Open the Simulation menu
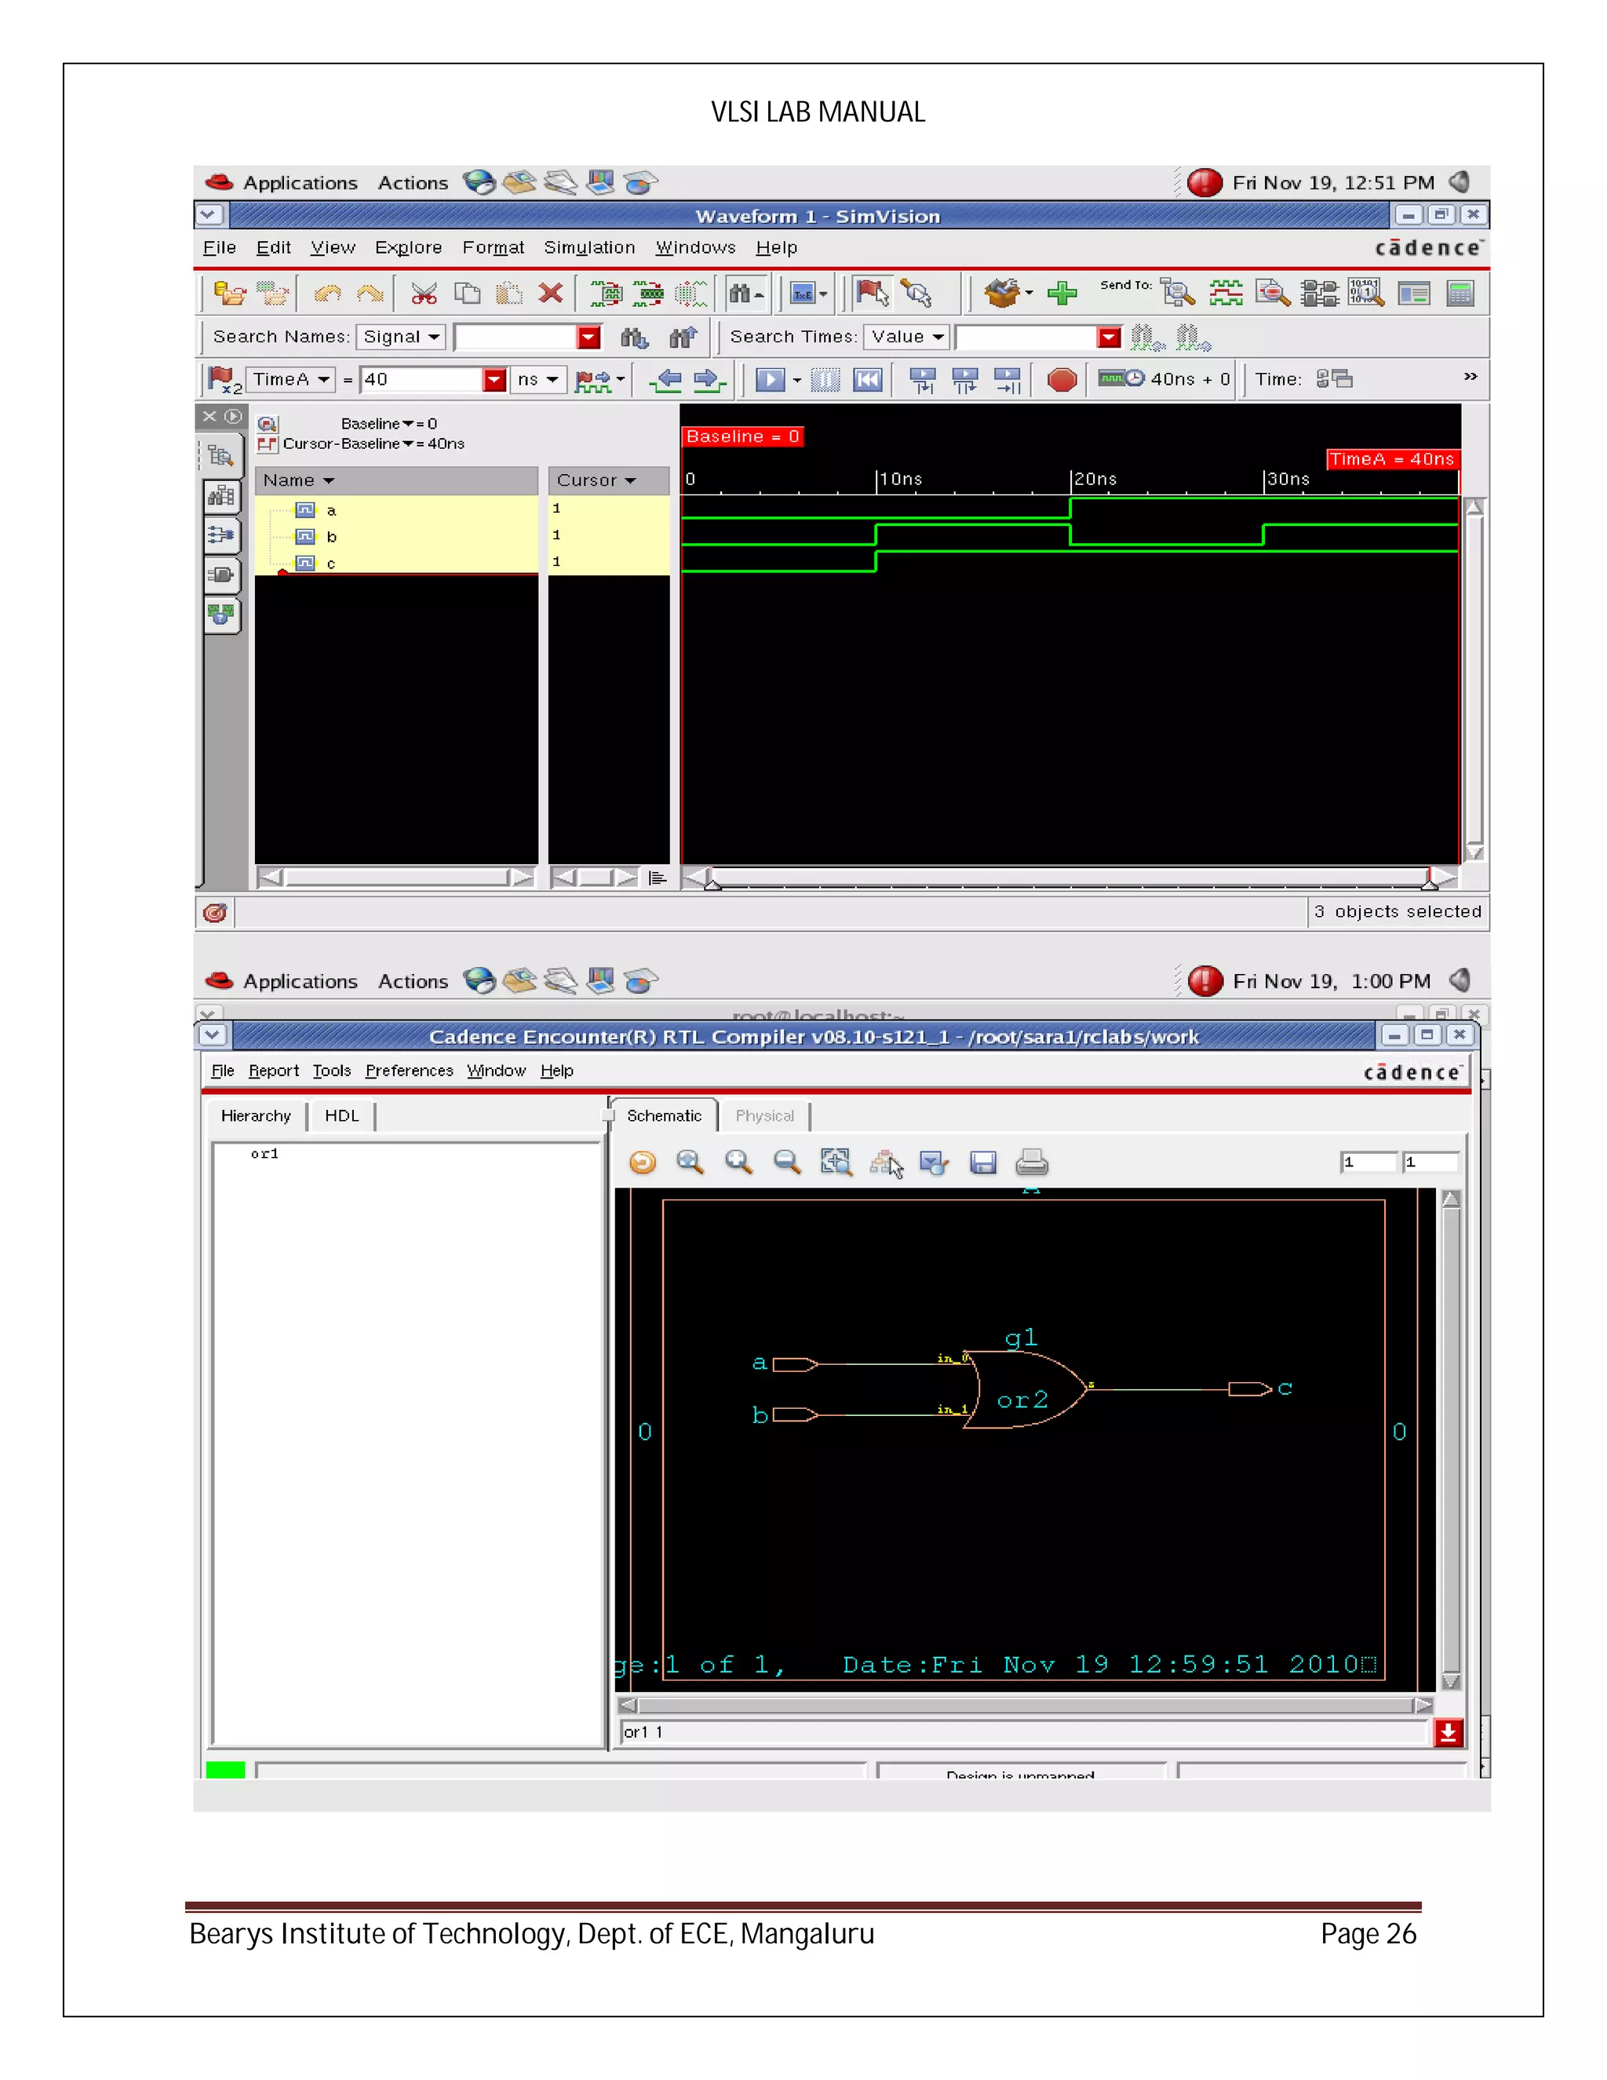 click(x=589, y=247)
